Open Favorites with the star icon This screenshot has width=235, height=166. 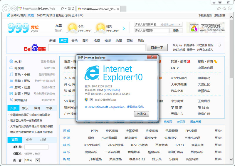click(224, 9)
